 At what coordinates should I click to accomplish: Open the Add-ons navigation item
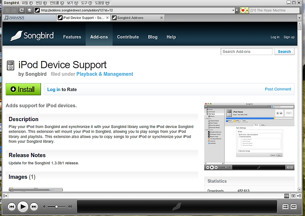point(99,37)
